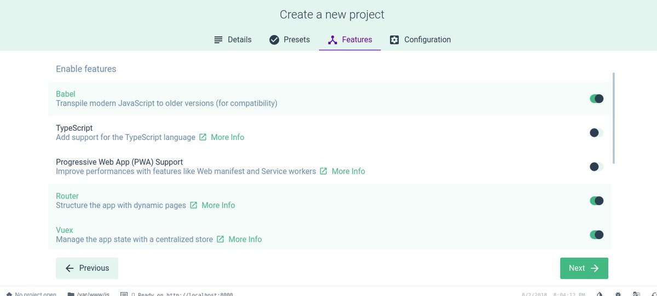
Task: Click the right arrow icon on Next
Action: point(595,268)
